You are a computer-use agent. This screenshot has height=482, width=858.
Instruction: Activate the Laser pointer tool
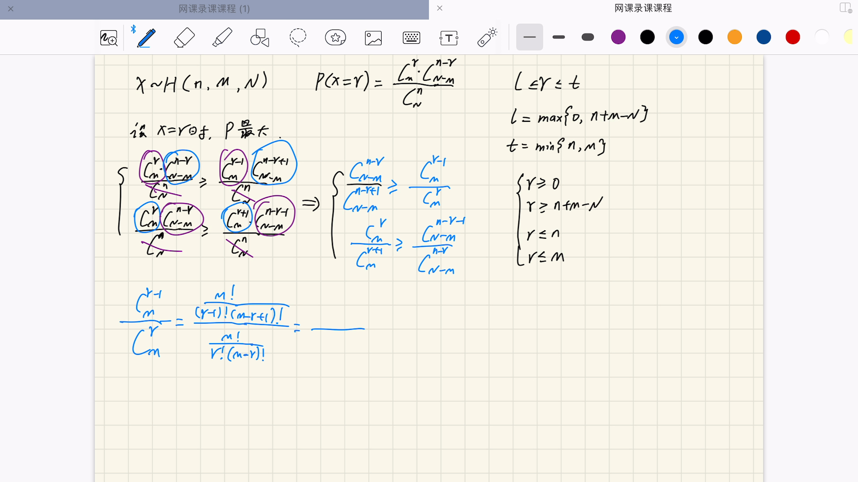pyautogui.click(x=487, y=37)
